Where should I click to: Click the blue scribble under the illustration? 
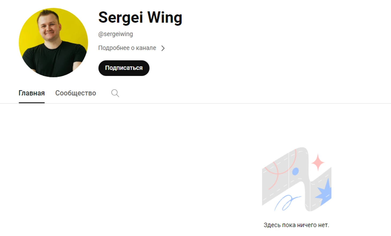[287, 203]
